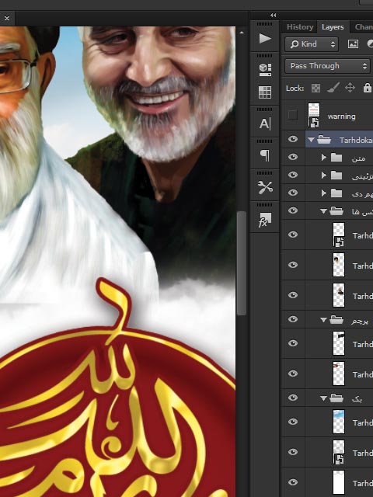Select the متن folder icon
This screenshot has width=373, height=497.
tap(336, 158)
